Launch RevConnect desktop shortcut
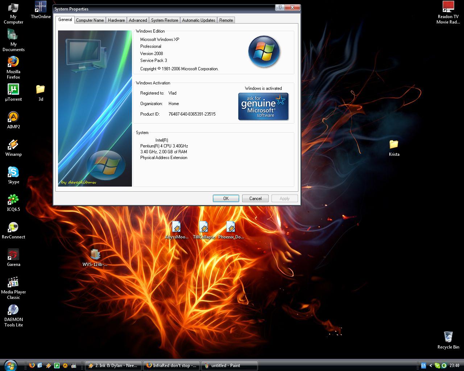 pos(13,230)
